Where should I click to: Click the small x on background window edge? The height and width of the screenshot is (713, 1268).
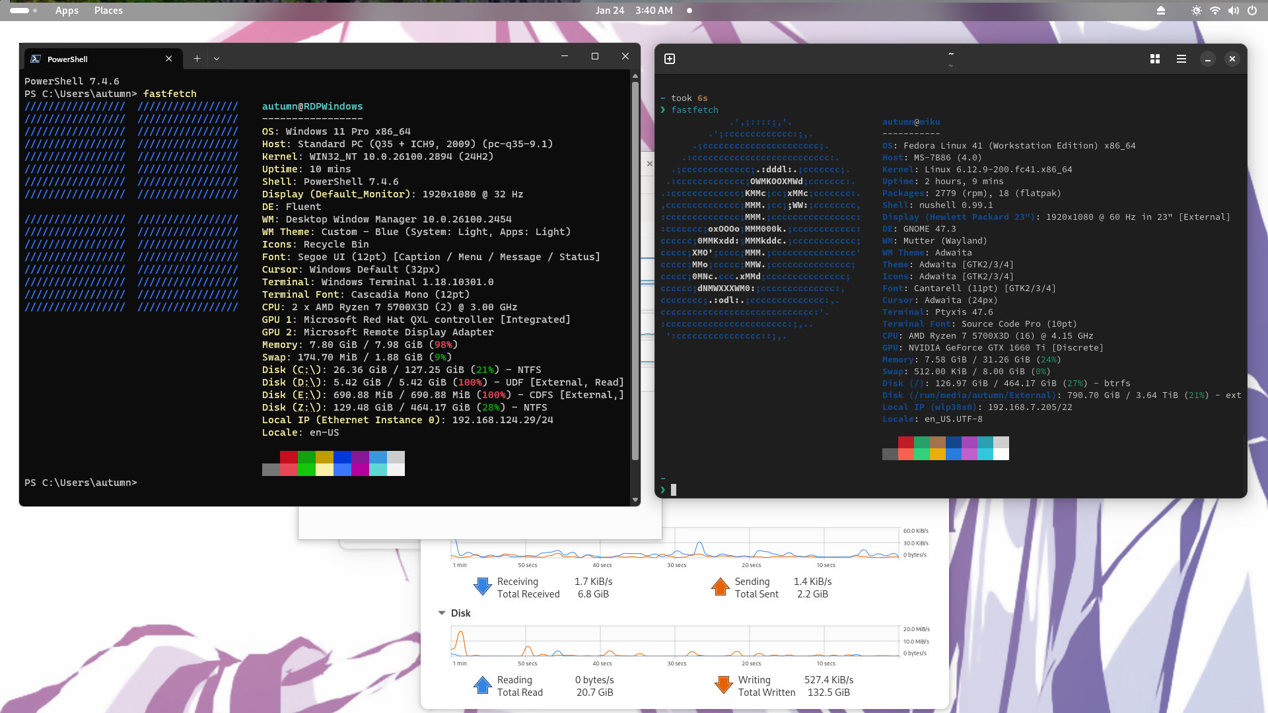tap(649, 164)
